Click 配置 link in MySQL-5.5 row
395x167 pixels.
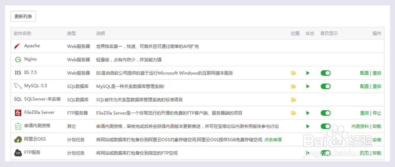pos(364,86)
